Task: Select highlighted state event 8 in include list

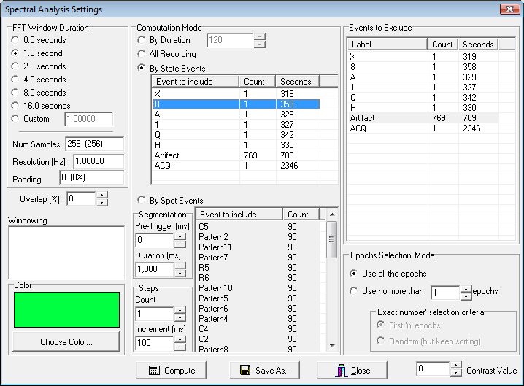Action: (236, 104)
